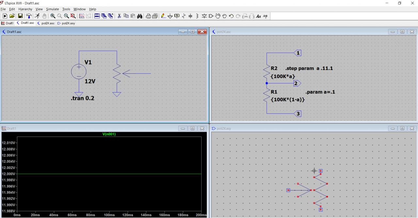This screenshot has width=418, height=218.
Task: Click the .tran 0.2 directive text
Action: point(82,98)
